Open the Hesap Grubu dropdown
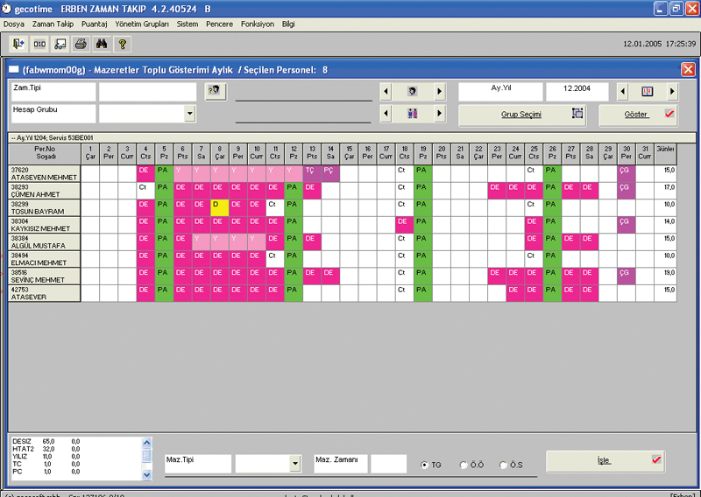Viewport: 701px width, 497px height. [189, 114]
